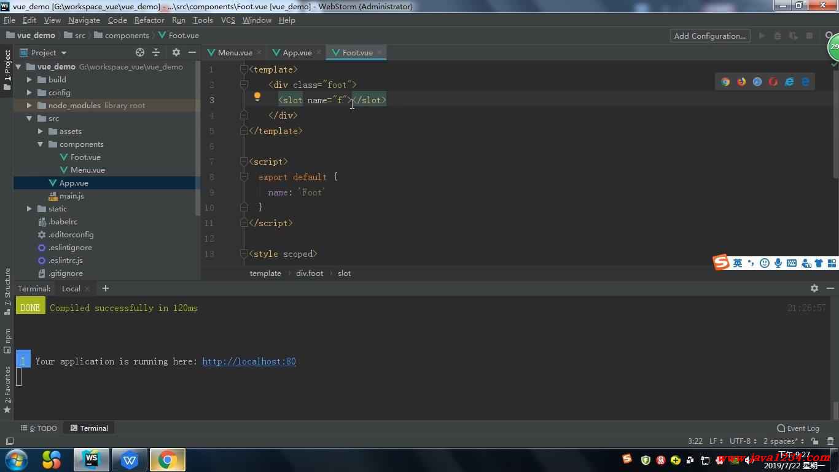The image size is (839, 472).
Task: Open Project panel settings gear
Action: [176, 52]
